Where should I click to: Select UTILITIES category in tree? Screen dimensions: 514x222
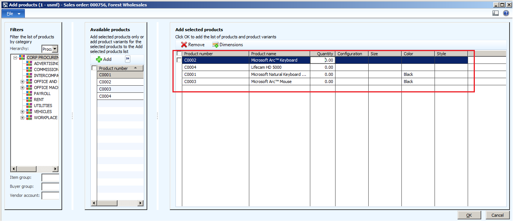[x=43, y=106]
